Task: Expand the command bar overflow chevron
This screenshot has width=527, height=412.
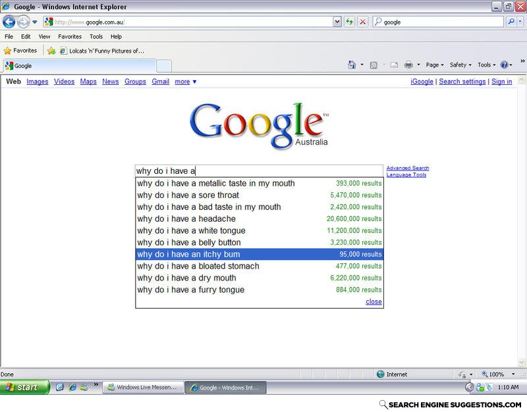Action: click(x=522, y=61)
